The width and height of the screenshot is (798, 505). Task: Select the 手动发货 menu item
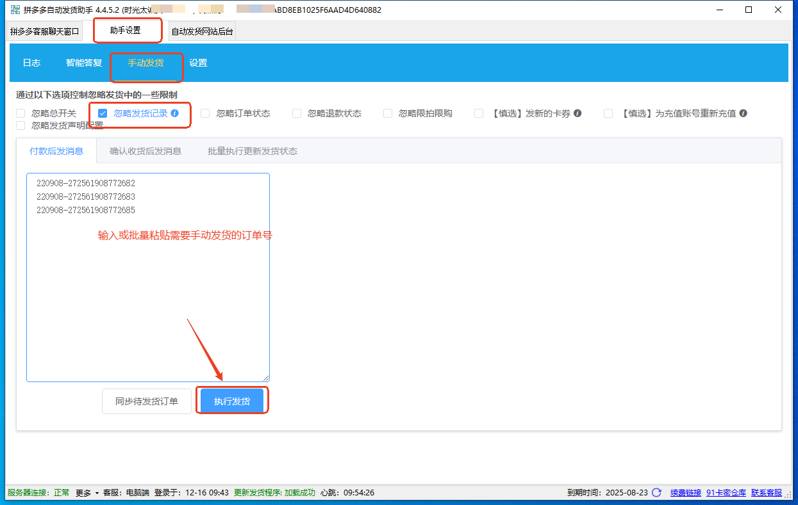[145, 63]
